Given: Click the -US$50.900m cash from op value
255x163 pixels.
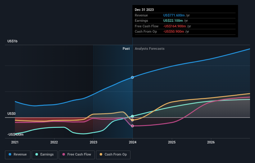Looking at the screenshot, I should [x=174, y=32].
